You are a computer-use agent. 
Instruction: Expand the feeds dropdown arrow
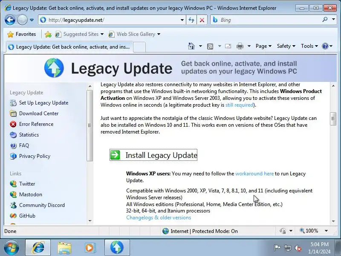220,46
